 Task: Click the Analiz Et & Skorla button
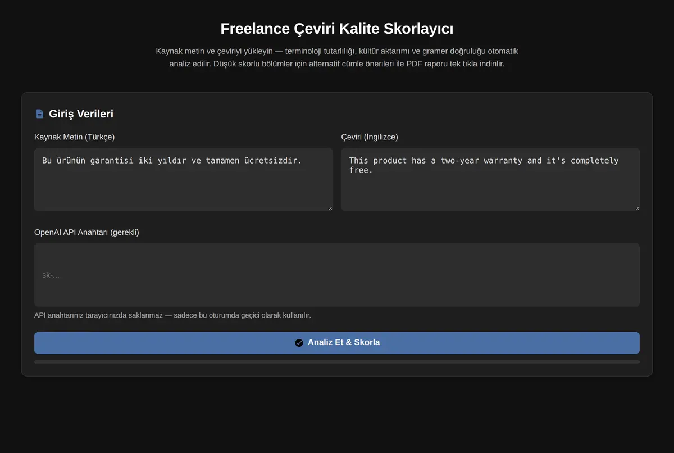(337, 343)
